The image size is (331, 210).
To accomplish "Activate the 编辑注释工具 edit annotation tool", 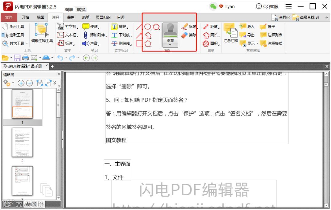I will [x=42, y=33].
